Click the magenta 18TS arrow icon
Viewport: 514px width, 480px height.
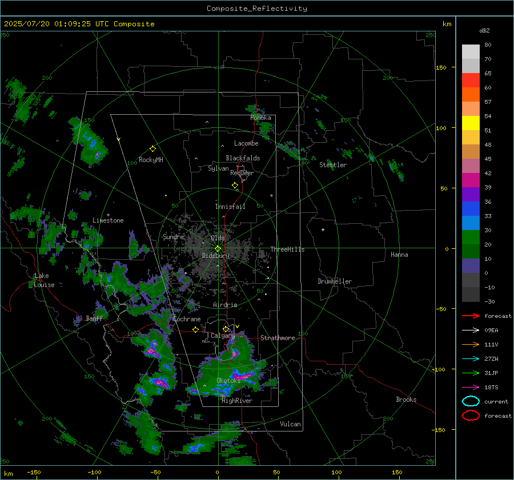coord(471,388)
